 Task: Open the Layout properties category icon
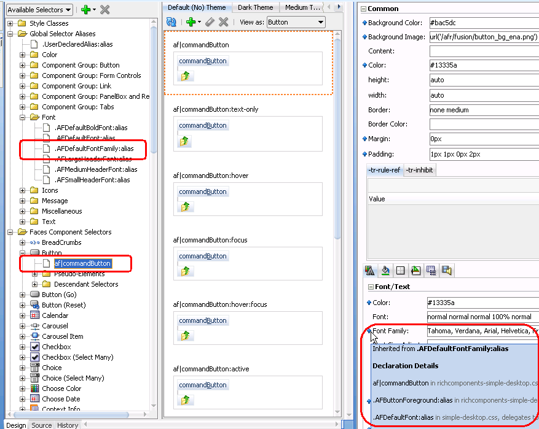point(416,270)
